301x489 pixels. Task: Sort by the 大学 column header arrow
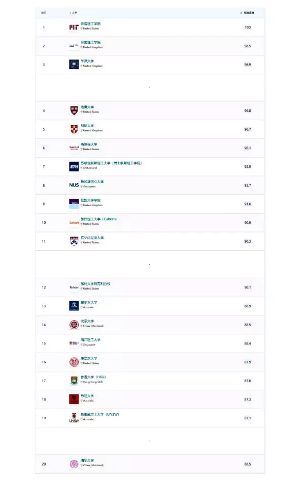(x=70, y=13)
